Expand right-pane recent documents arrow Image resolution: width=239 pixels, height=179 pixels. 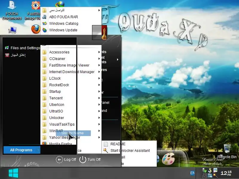tap(117, 59)
